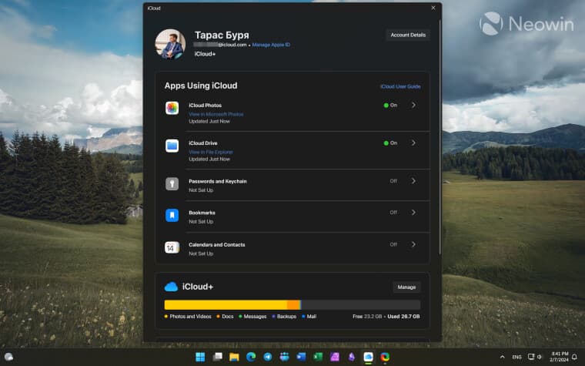Click View in File Explorer link
The height and width of the screenshot is (366, 585).
[x=211, y=152]
